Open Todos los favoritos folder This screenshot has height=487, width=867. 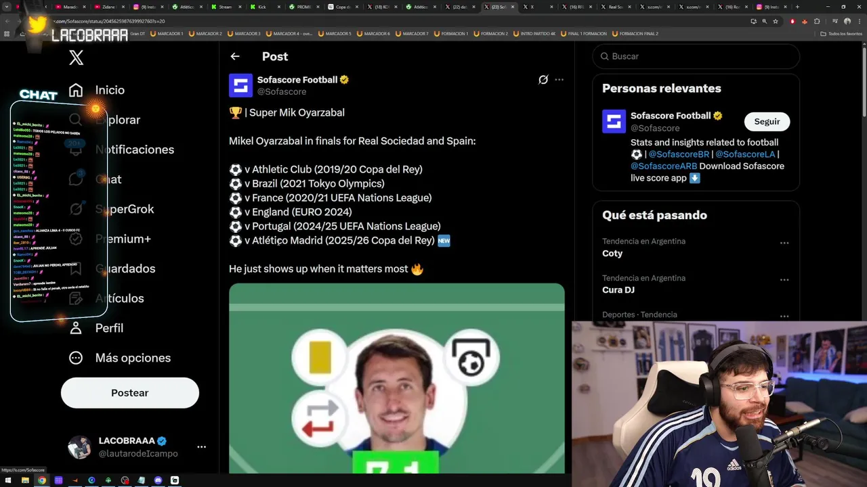(x=841, y=33)
